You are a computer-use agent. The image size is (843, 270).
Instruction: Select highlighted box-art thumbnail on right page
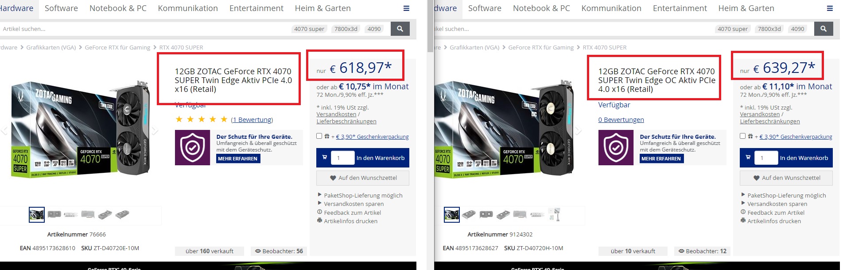point(452,215)
